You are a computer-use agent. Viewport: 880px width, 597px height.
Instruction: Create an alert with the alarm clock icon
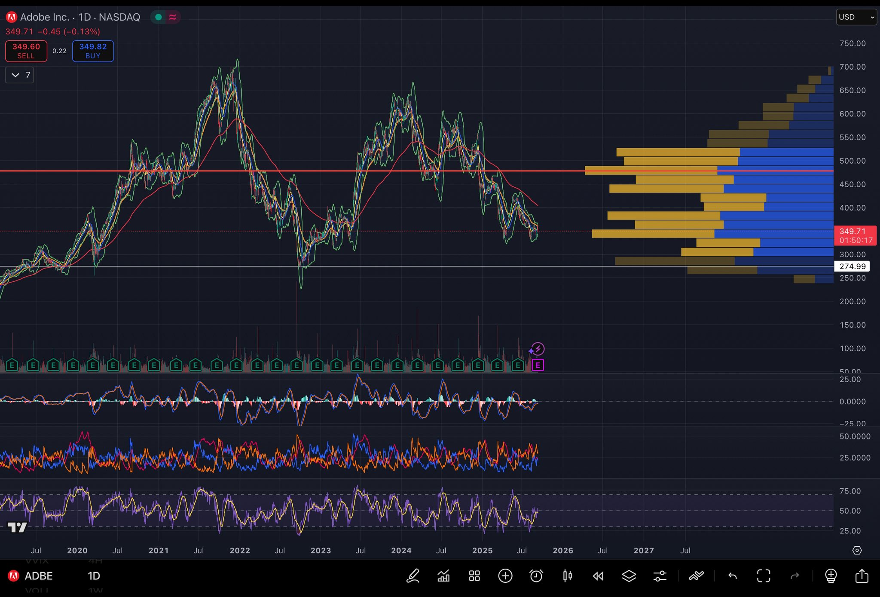(536, 576)
